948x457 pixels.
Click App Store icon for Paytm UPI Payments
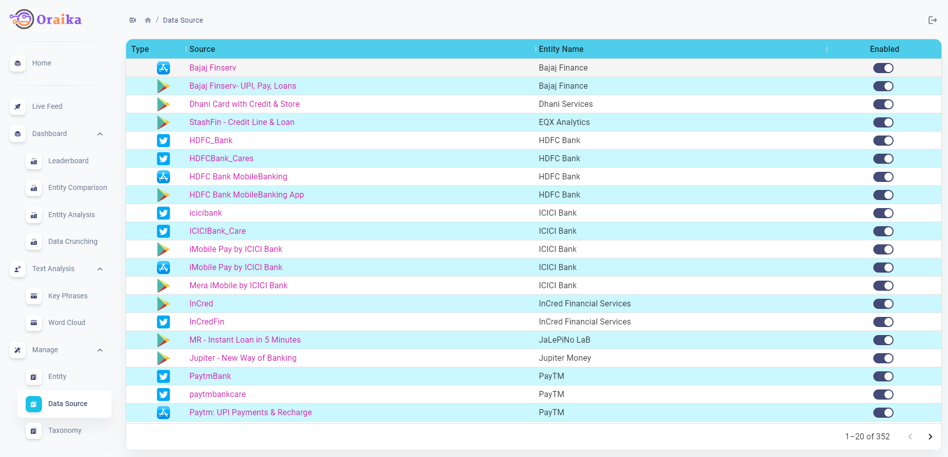tap(163, 413)
